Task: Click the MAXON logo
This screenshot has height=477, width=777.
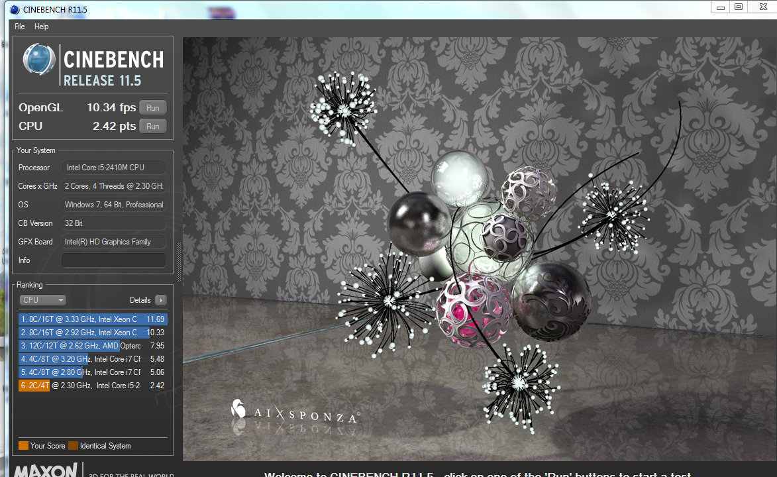Action: click(46, 470)
